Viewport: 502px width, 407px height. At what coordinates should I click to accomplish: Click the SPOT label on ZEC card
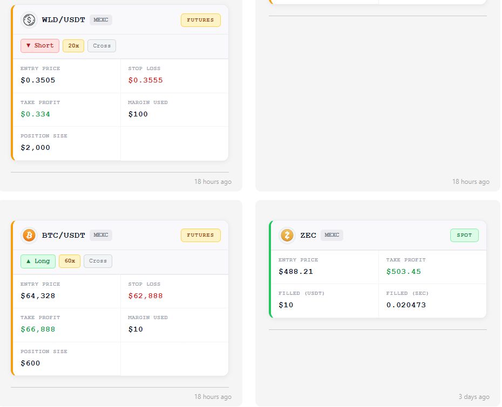465,236
